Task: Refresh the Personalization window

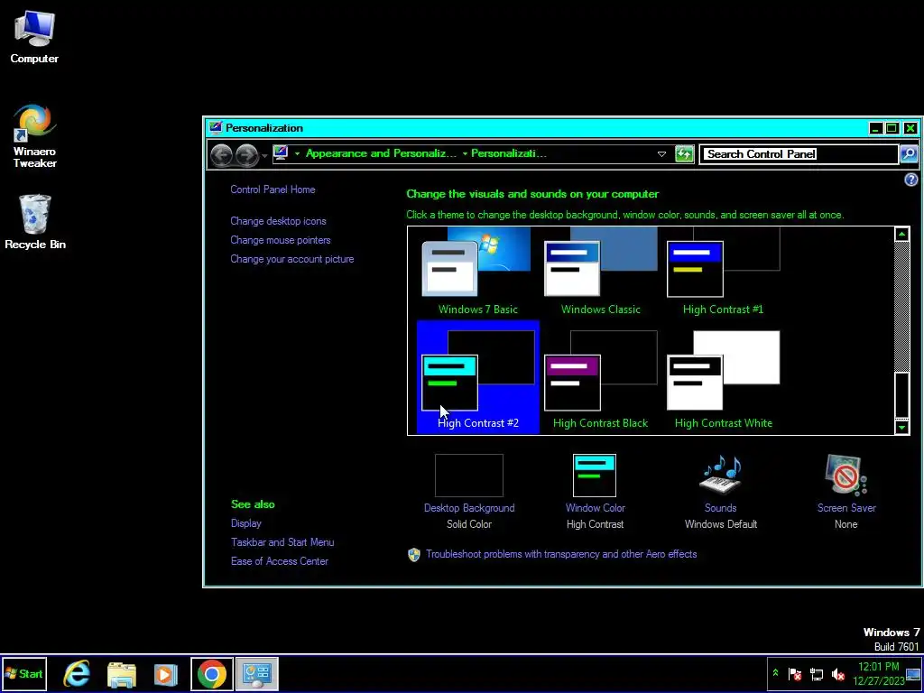Action: (684, 154)
